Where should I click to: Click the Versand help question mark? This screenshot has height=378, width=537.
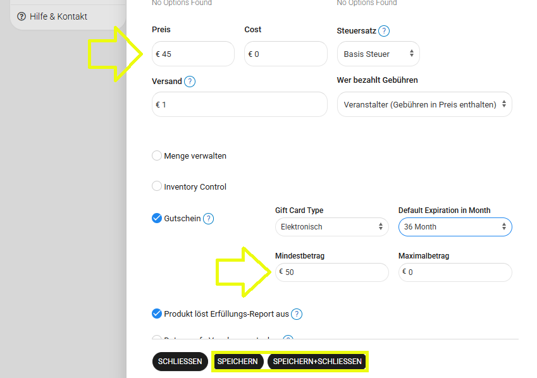[x=190, y=82]
